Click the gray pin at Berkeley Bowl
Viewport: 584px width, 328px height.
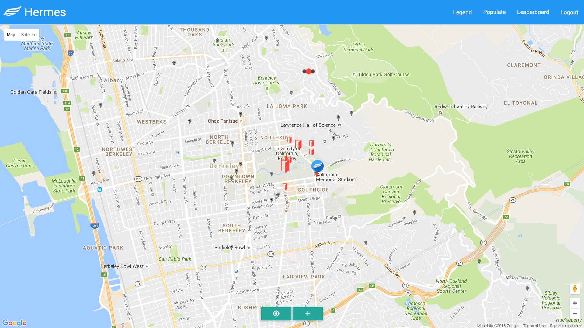232,247
